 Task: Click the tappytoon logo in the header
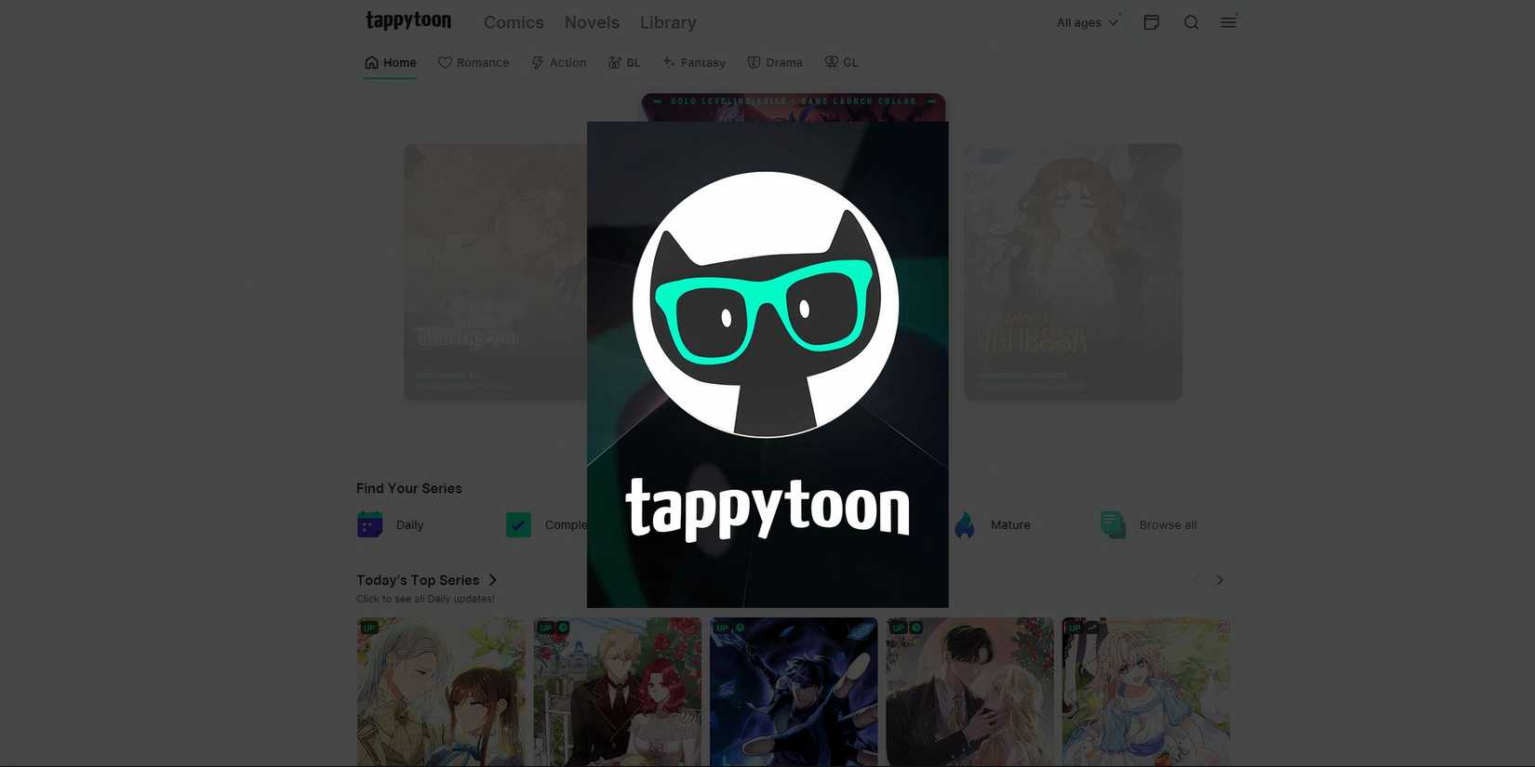point(408,21)
